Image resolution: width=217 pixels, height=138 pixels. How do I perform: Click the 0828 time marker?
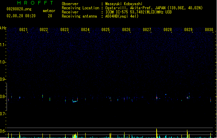point(168,30)
